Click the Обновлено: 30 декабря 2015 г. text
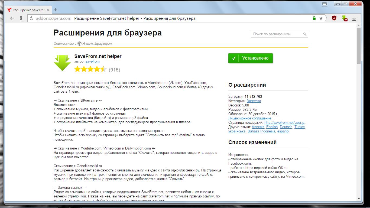 pos(253,114)
